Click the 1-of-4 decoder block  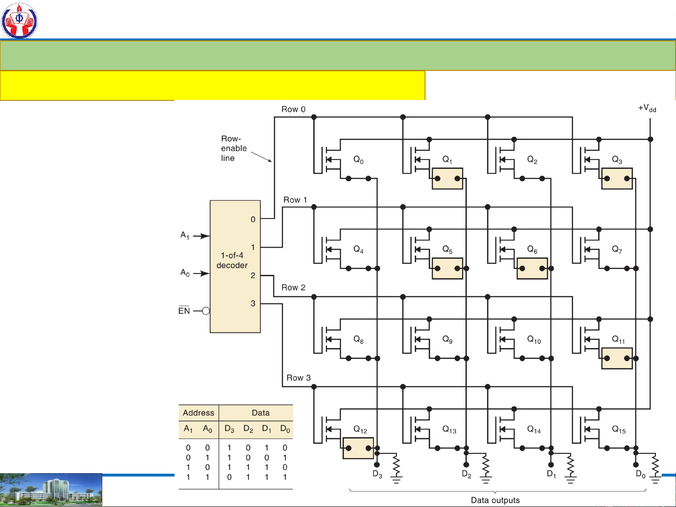click(x=235, y=266)
